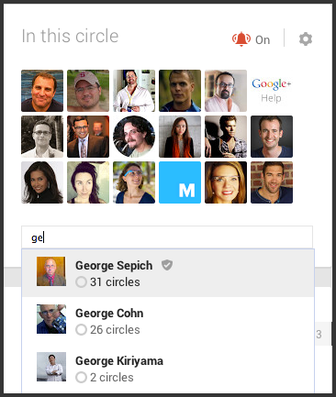Image resolution: width=336 pixels, height=397 pixels.
Task: Click the "On" notification label
Action: 263,40
